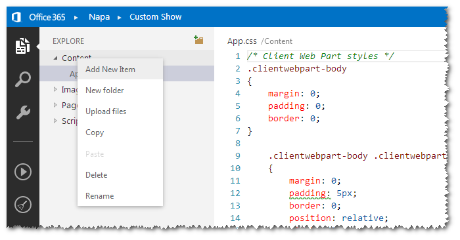The image size is (460, 240).
Task: Run the project with the play icon
Action: 23,172
